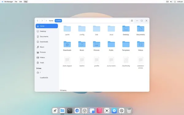Image resolution: width=184 pixels, height=115 pixels.
Task: Open the launcher rocket icon in dock
Action: [55, 110]
